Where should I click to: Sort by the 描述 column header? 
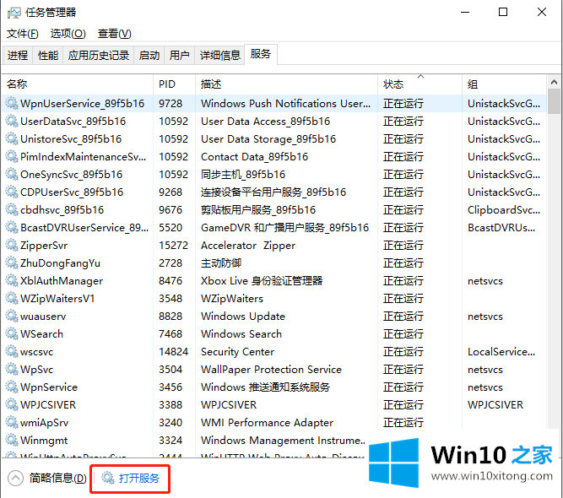(286, 84)
